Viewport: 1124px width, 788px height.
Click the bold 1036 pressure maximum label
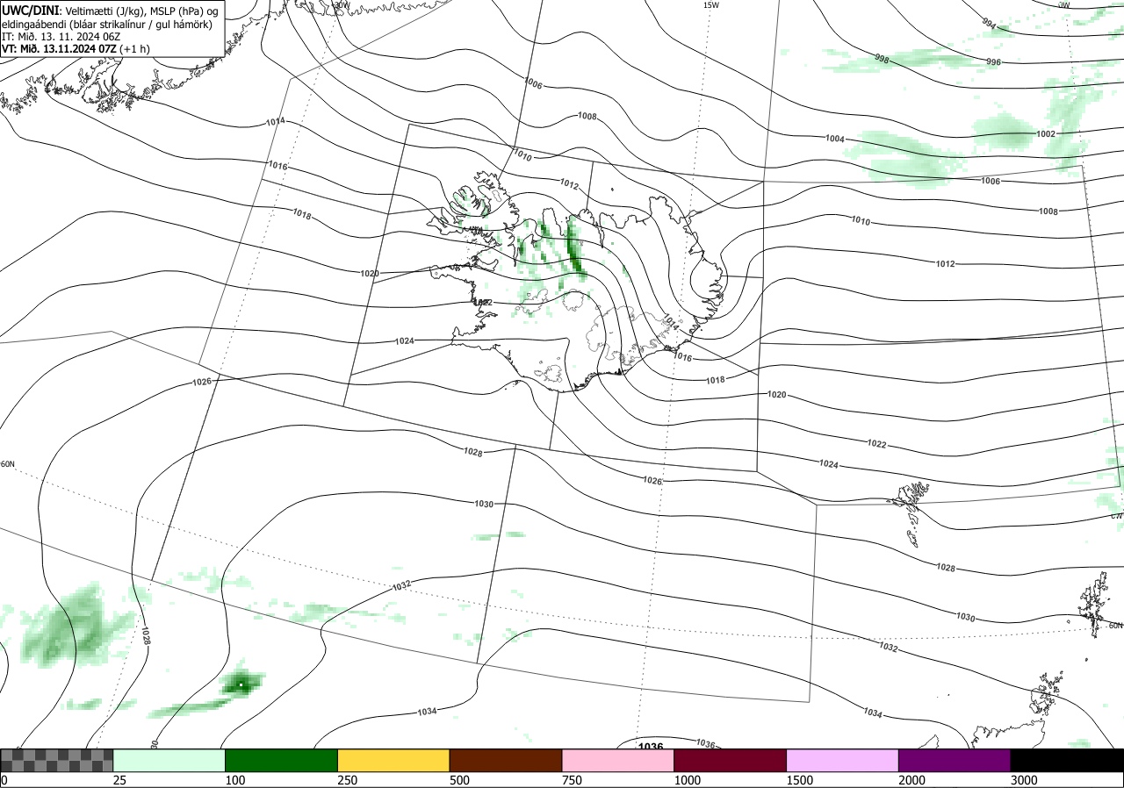tap(651, 746)
